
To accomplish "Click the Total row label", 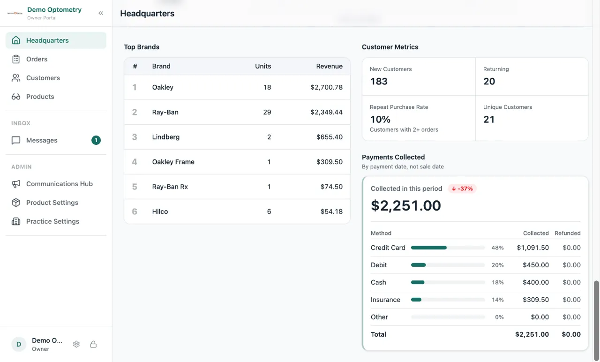I will pyautogui.click(x=378, y=334).
